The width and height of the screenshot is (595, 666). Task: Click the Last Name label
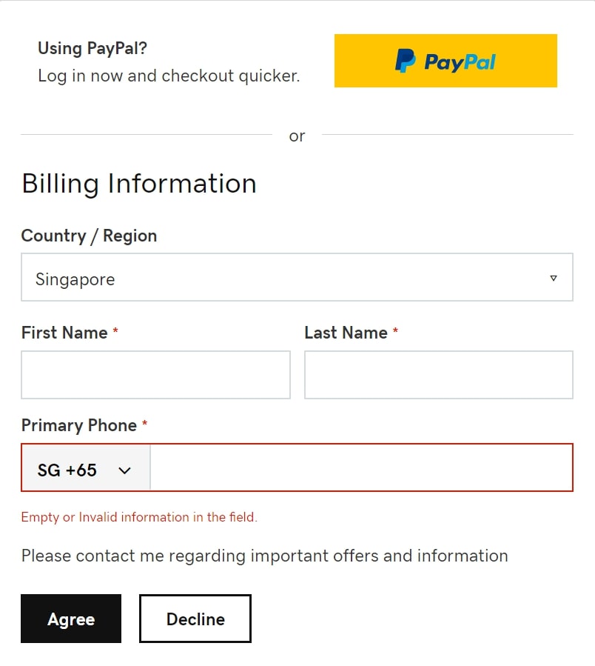[x=346, y=333]
